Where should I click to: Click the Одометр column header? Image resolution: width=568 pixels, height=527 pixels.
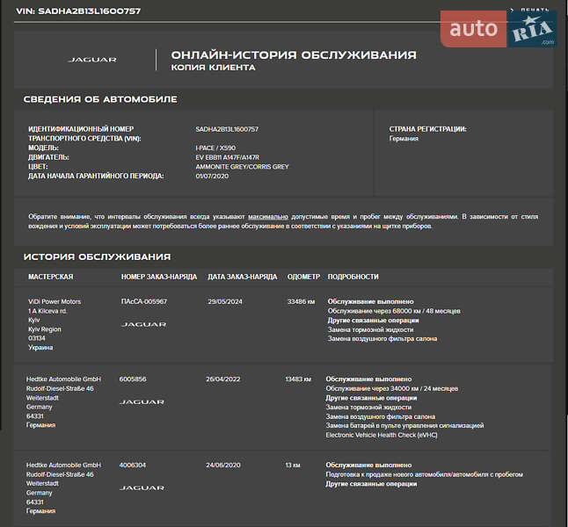click(x=303, y=277)
